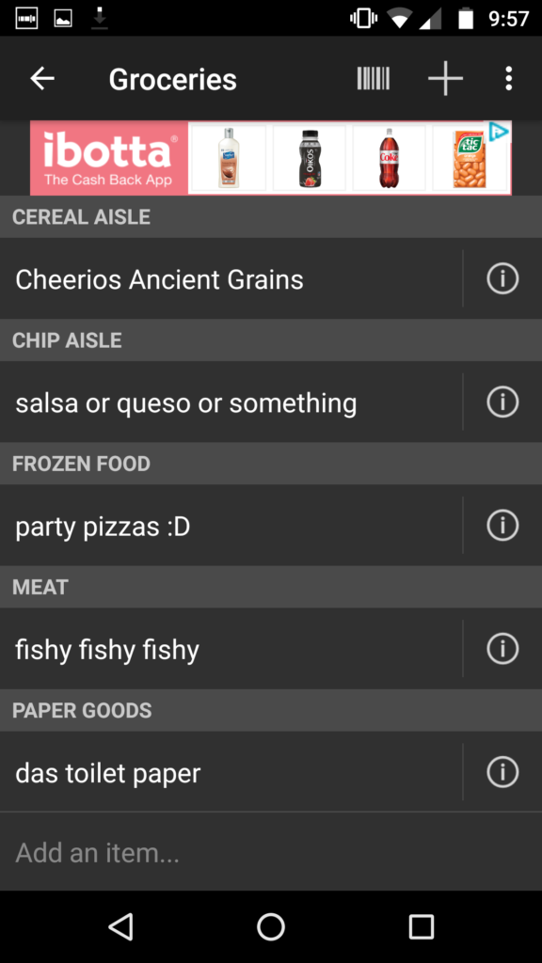Tap the back arrow beside Groceries
This screenshot has width=542, height=963.
pos(42,79)
